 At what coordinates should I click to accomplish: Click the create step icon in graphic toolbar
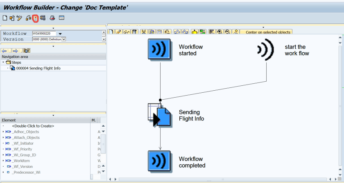coord(111,32)
